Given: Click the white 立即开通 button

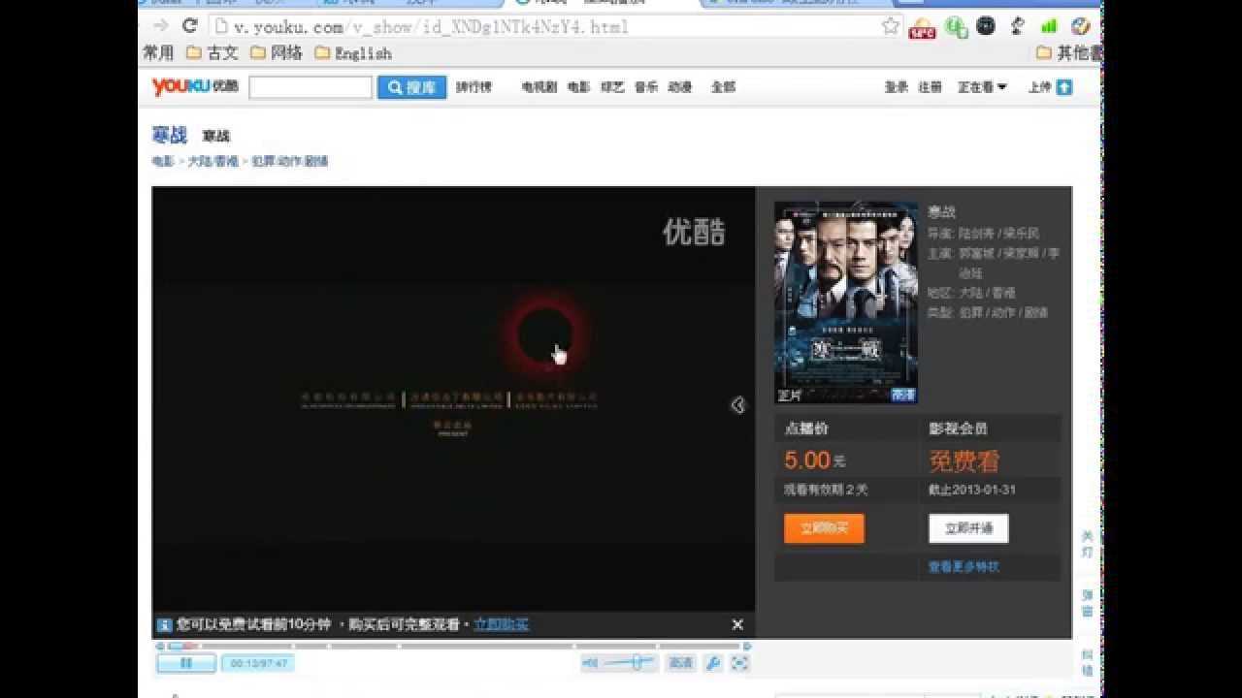Looking at the screenshot, I should pyautogui.click(x=968, y=528).
